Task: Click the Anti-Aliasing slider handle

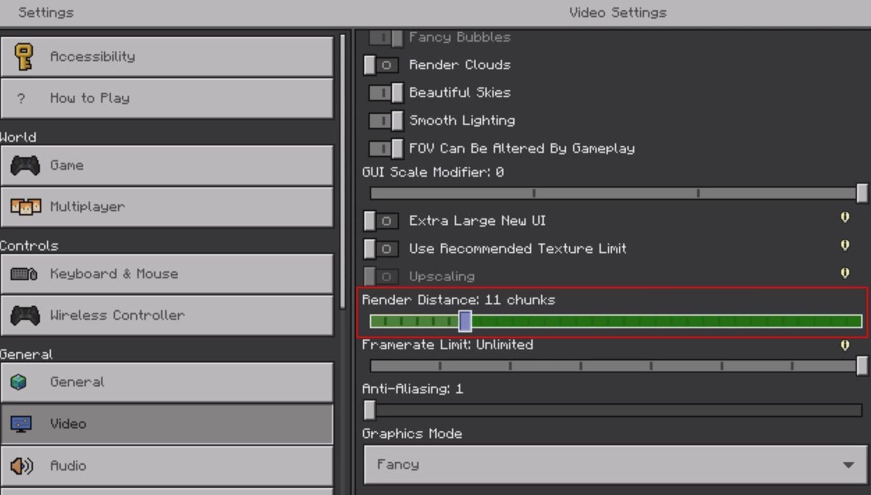Action: pyautogui.click(x=369, y=410)
